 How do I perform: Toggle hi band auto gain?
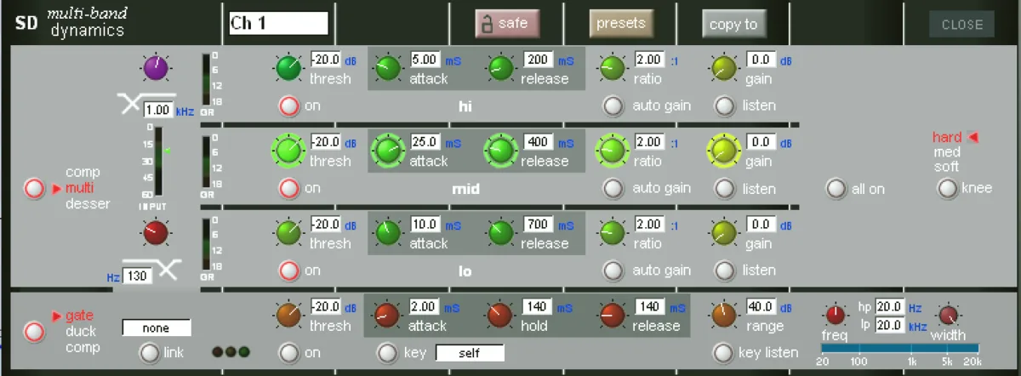pos(613,106)
